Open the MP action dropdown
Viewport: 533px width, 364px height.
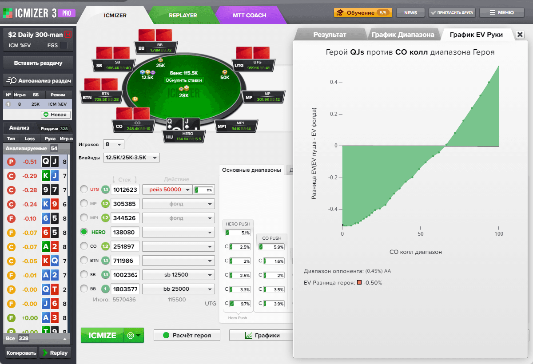[179, 204]
